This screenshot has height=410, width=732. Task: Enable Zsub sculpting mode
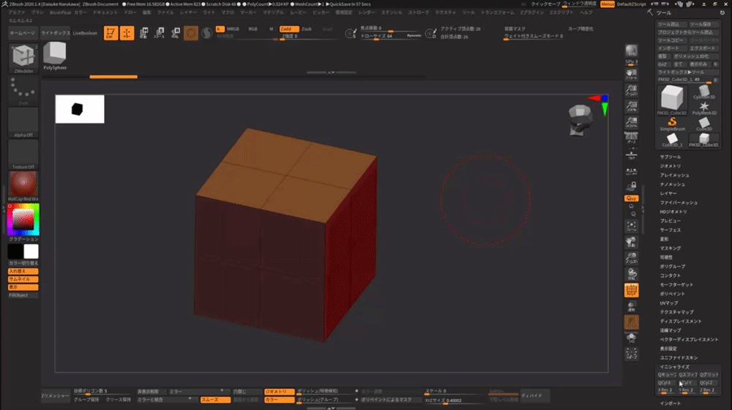[306, 28]
